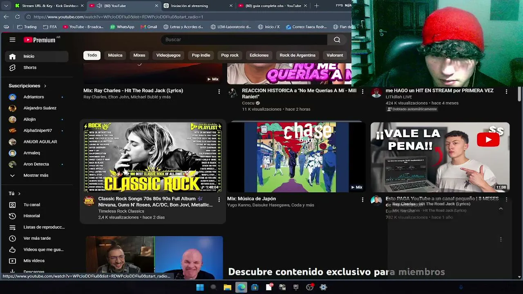Open a new browser tab
Image resolution: width=523 pixels, height=294 pixels.
point(317,6)
